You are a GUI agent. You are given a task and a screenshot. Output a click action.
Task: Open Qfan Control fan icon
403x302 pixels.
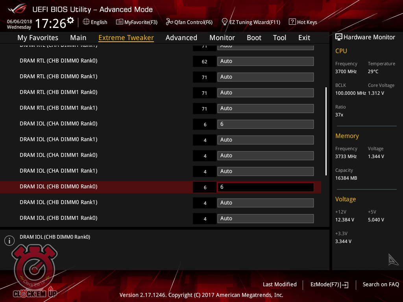coord(170,22)
